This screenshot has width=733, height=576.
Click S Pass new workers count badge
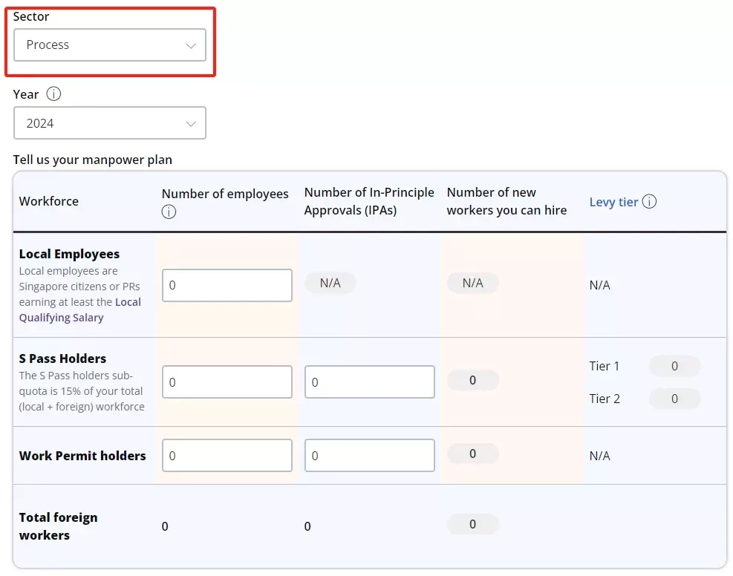click(x=472, y=380)
